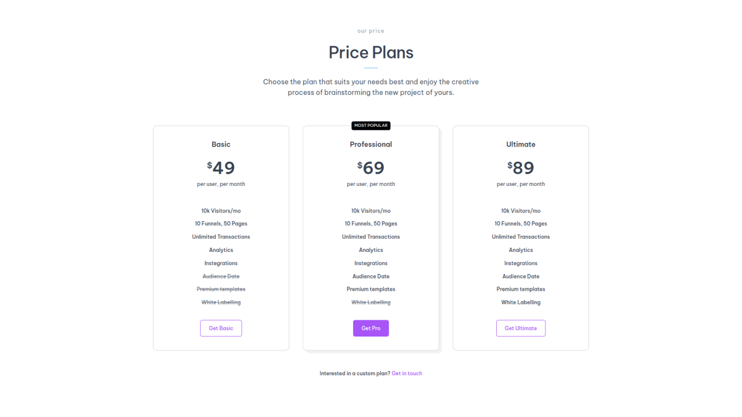Click the Get Basic button
742x417 pixels.
pos(221,328)
